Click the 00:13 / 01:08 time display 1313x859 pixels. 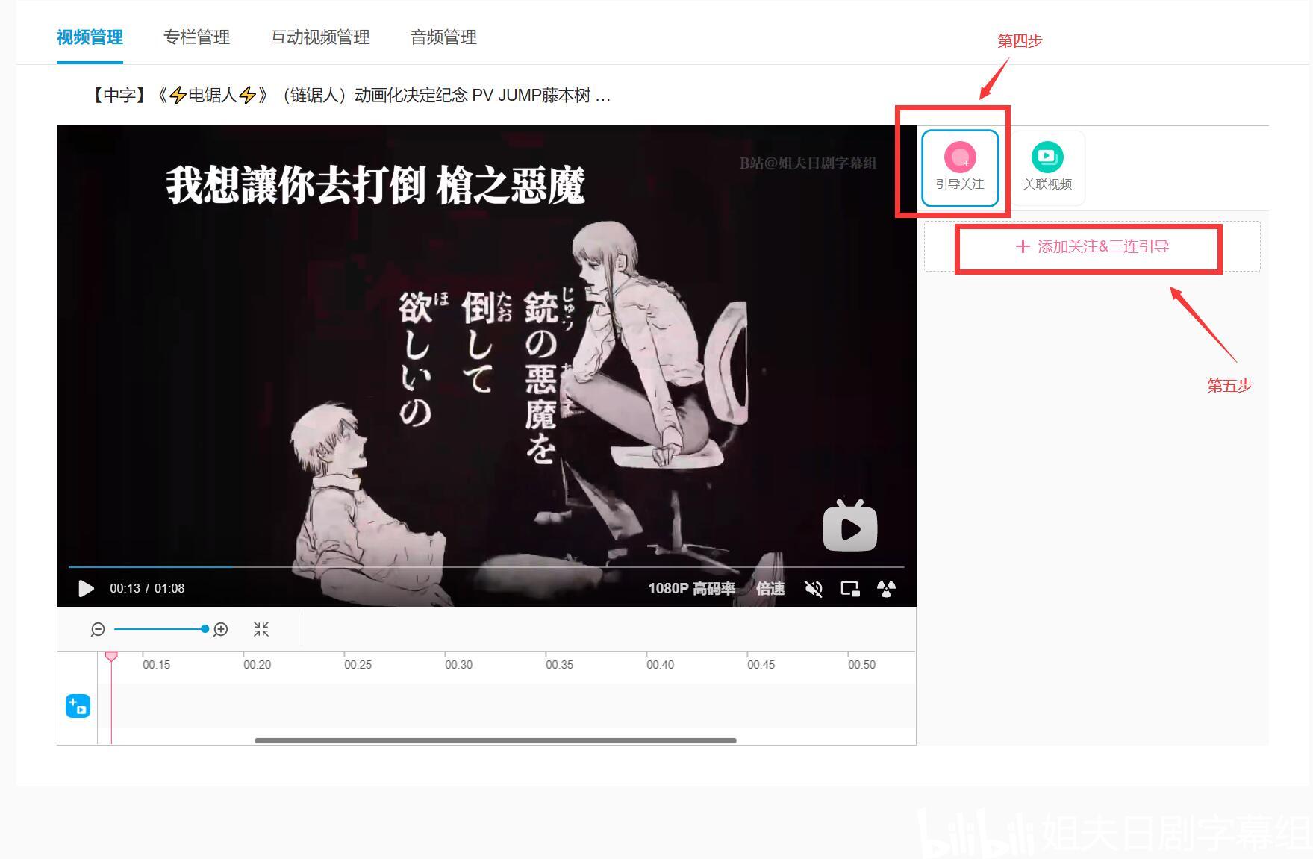click(147, 588)
